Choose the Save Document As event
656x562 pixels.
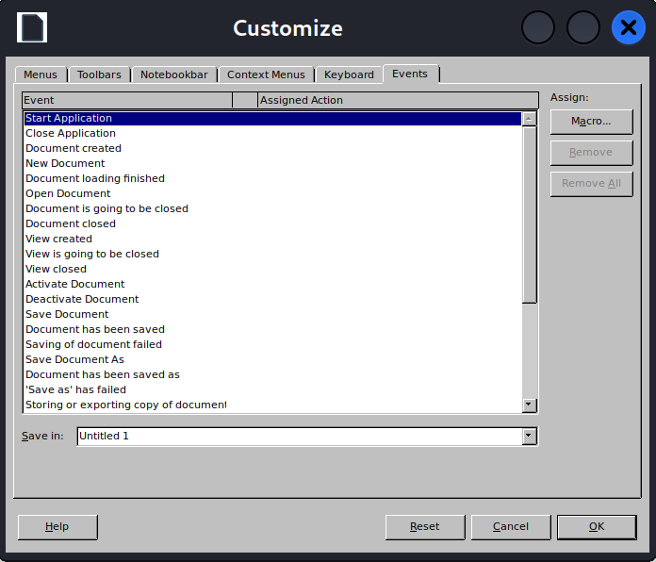tap(74, 359)
